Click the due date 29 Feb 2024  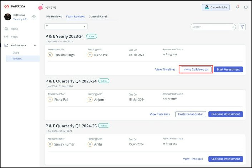[x=136, y=55]
